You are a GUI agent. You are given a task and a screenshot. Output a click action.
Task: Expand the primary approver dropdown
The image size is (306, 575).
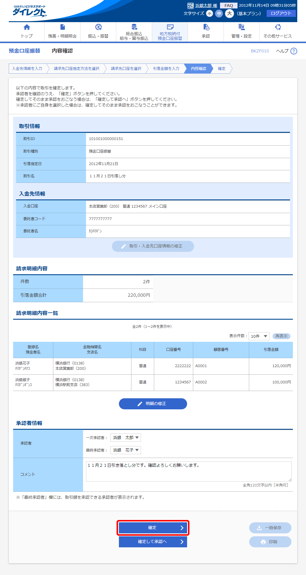(126, 438)
